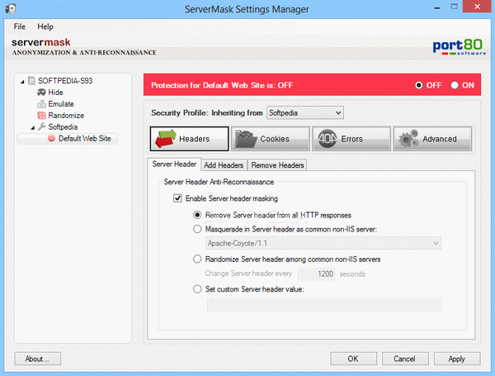Select Hide profile in the tree
495x376 pixels.
pyautogui.click(x=55, y=93)
